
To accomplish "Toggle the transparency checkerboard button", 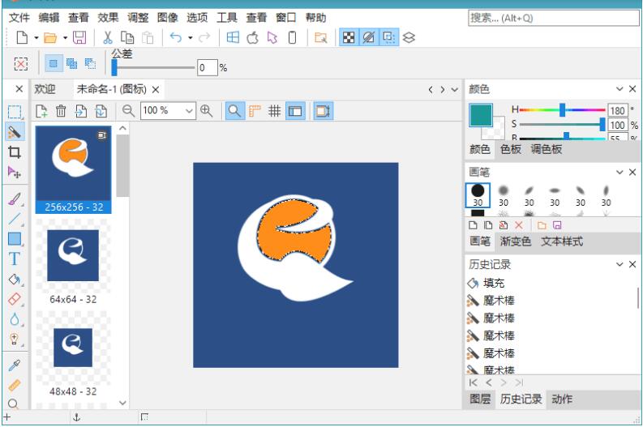I will pyautogui.click(x=349, y=38).
